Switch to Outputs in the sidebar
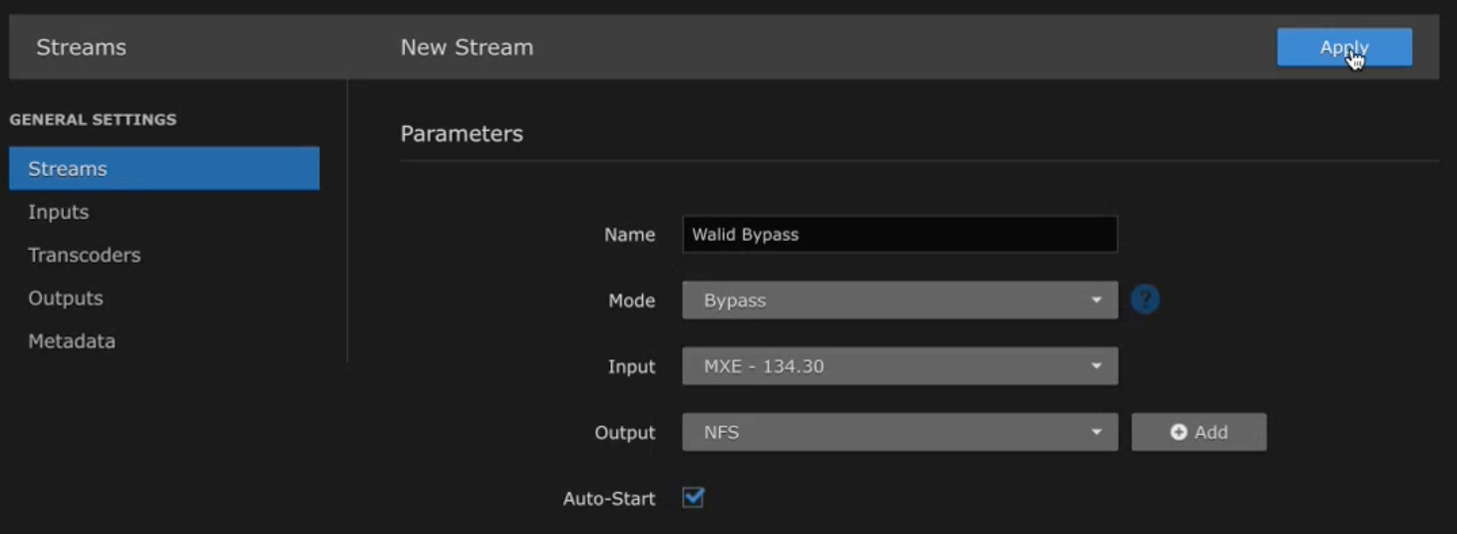 click(66, 298)
